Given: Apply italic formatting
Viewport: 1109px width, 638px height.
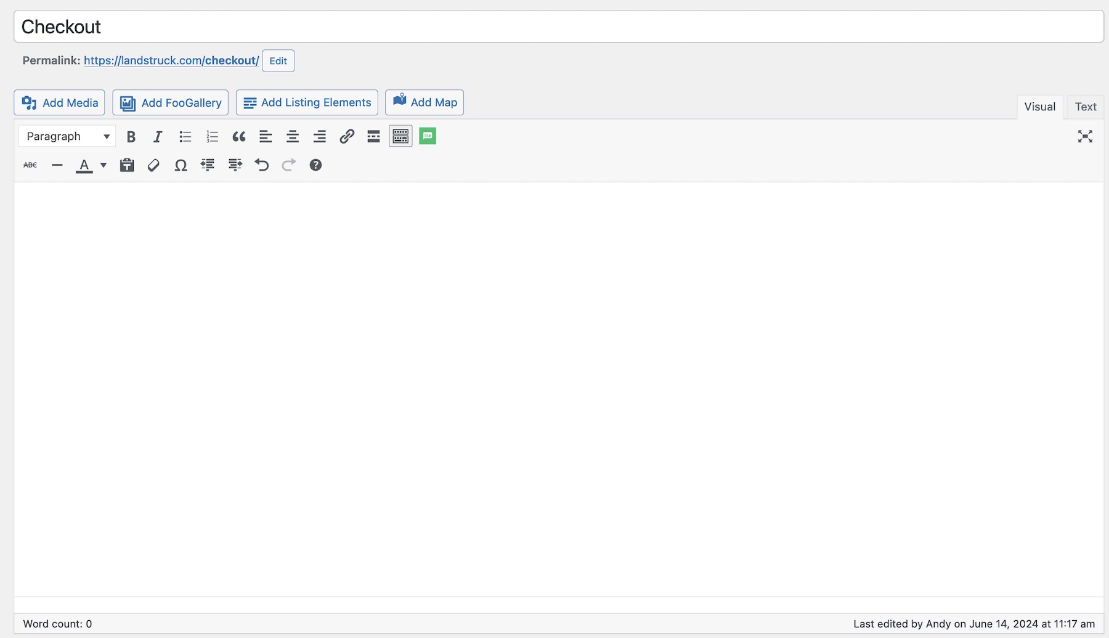Looking at the screenshot, I should [158, 137].
